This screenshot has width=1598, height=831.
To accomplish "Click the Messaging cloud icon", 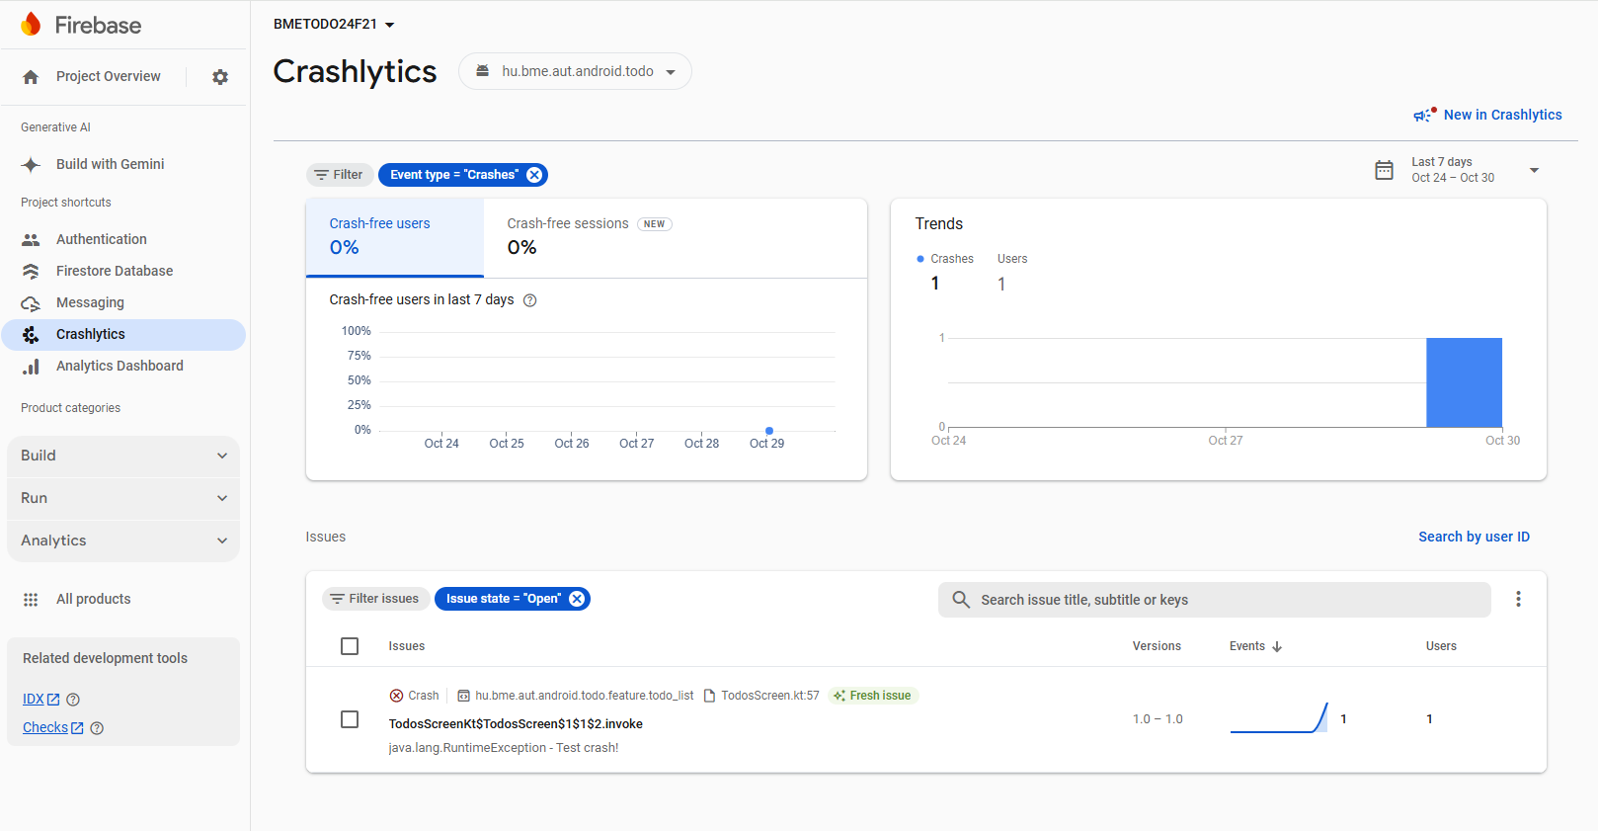I will click(x=31, y=303).
